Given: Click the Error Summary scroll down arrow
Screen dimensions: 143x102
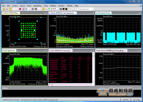Looking at the screenshot, I should point(93,82).
